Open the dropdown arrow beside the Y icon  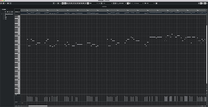[x=56, y=3]
